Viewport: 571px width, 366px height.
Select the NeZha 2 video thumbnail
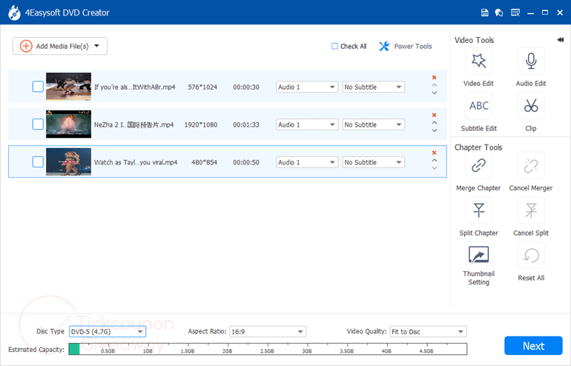[68, 124]
